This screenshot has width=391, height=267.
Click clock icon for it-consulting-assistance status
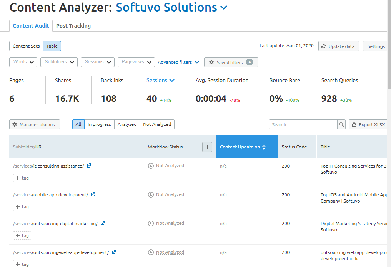[151, 166]
